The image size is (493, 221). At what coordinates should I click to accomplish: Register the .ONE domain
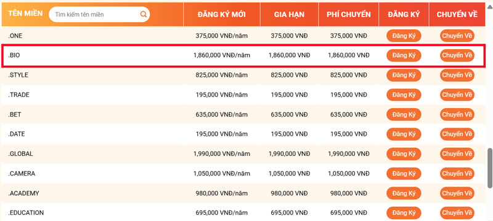(x=404, y=36)
